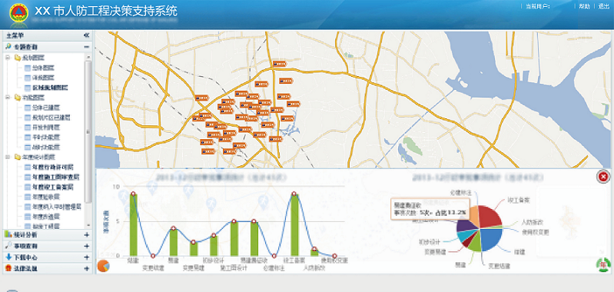This screenshot has height=292, width=614.
Task: Close the statistics chart panel with red X
Action: coord(603,177)
